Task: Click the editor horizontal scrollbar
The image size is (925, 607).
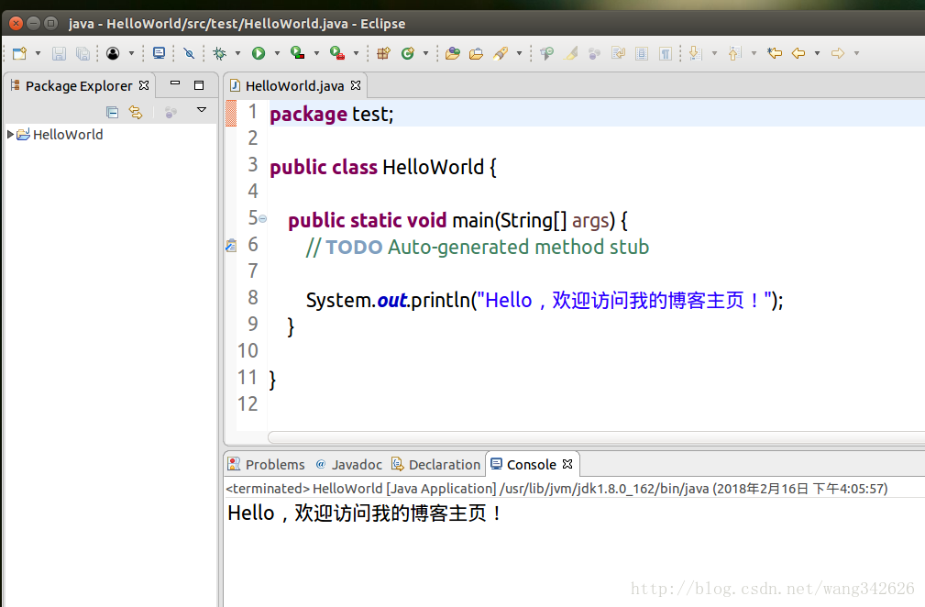Action: pos(596,437)
